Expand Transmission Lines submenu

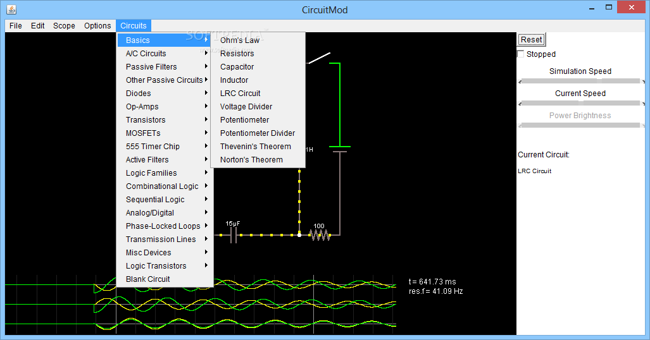pos(165,239)
